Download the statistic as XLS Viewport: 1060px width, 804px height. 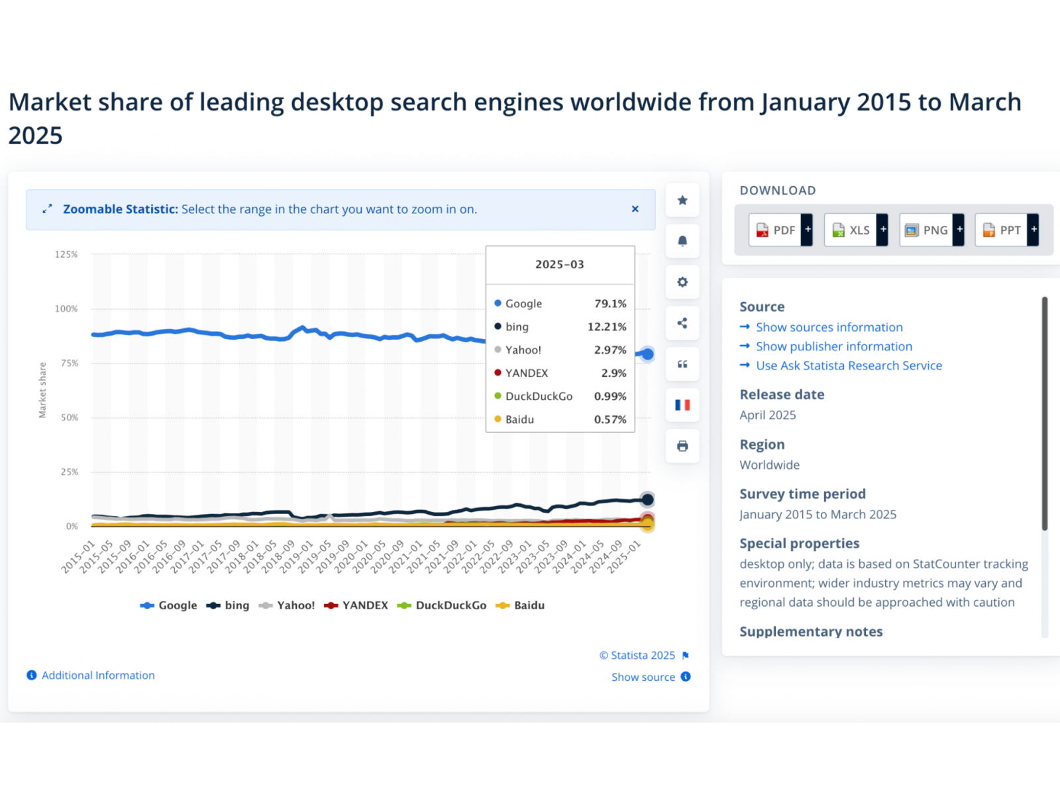850,230
